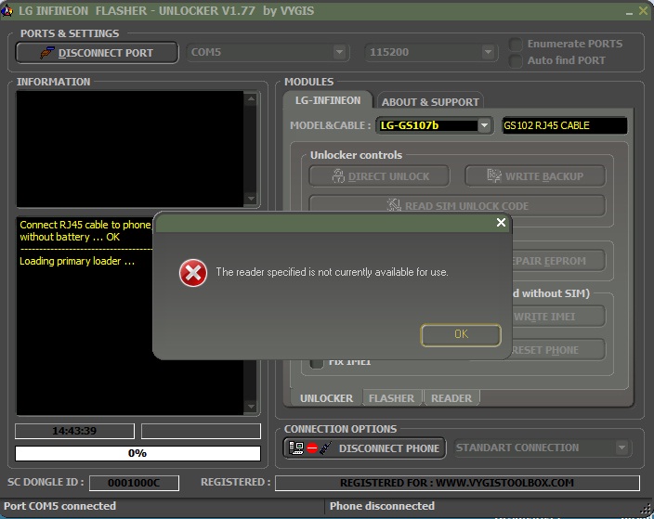
Task: Toggle the Fix IMEI checkbox
Action: pos(317,363)
